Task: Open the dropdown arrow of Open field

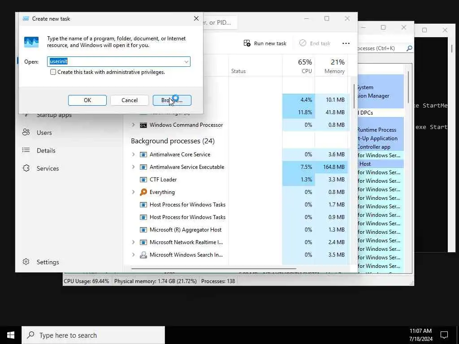Action: (x=186, y=62)
